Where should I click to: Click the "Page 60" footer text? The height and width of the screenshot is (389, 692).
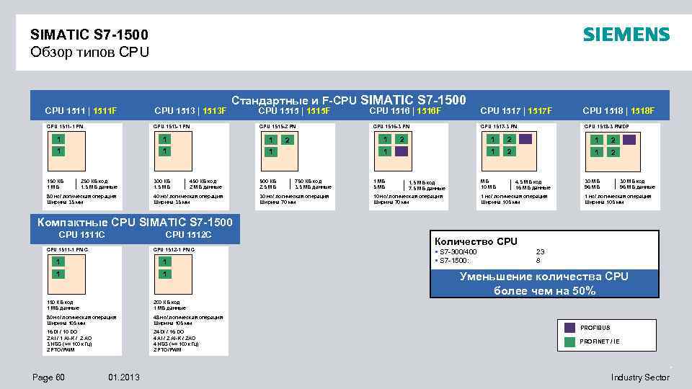[48, 377]
